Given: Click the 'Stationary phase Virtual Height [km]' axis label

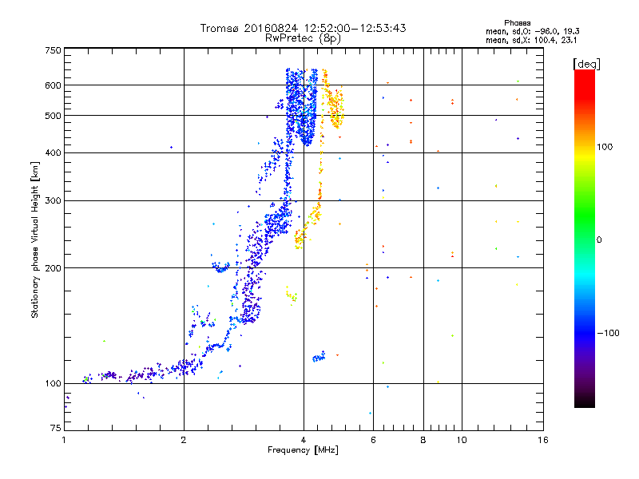Looking at the screenshot, I should pos(34,239).
